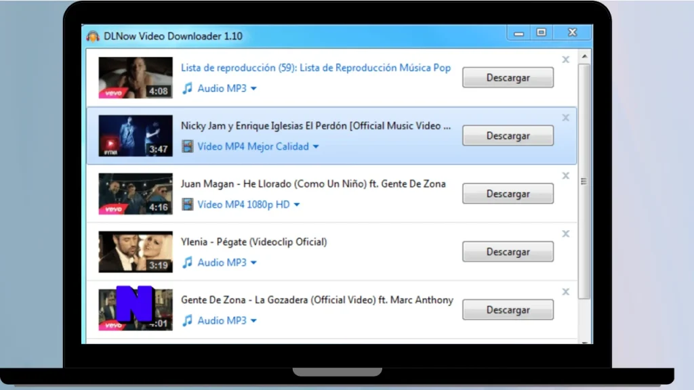Remove the Gente De Zona La Gozadera entry
This screenshot has height=390, width=694.
point(566,291)
